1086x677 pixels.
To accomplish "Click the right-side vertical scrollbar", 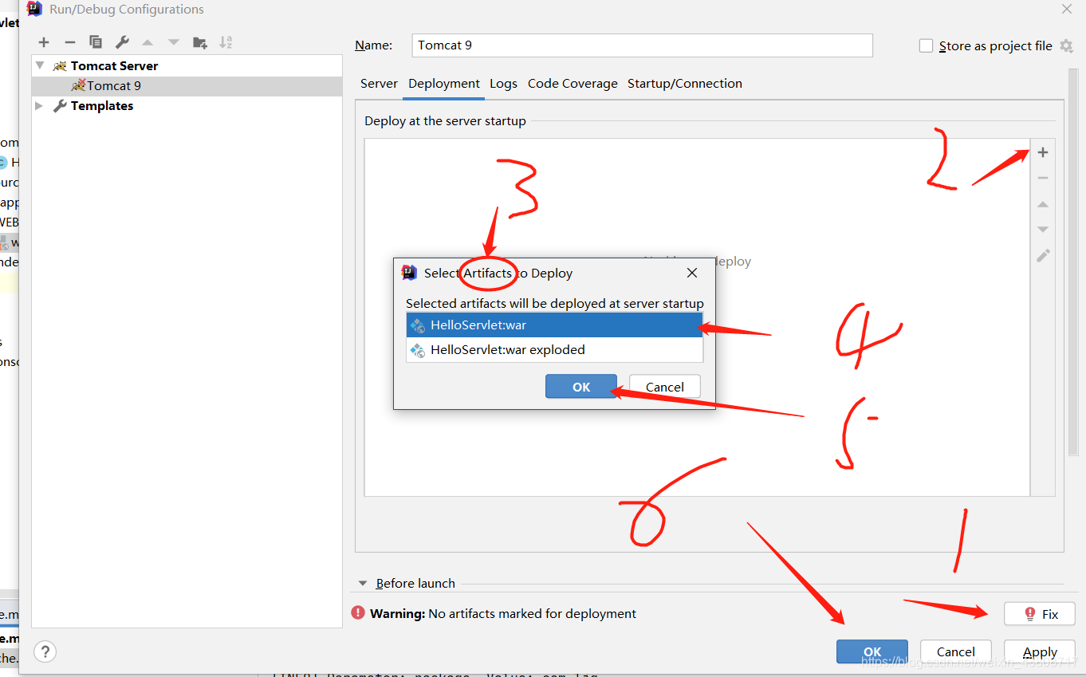I will click(1073, 263).
